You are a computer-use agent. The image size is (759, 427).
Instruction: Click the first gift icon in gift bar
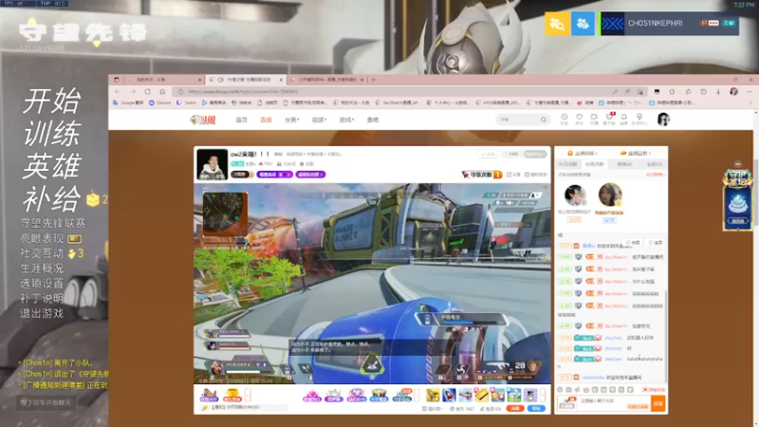pos(209,396)
